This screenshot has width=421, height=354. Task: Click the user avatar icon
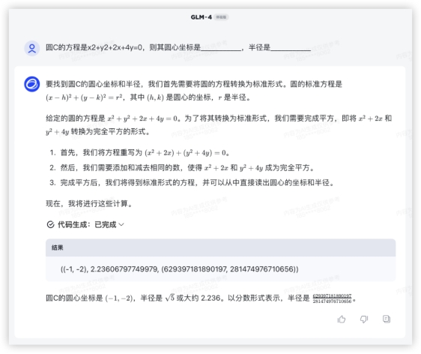click(32, 49)
